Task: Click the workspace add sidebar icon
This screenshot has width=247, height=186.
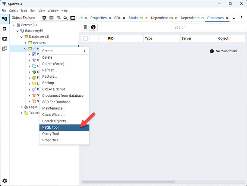Action: pos(4,48)
